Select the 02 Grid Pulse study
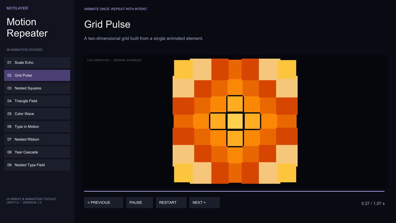 click(x=37, y=75)
